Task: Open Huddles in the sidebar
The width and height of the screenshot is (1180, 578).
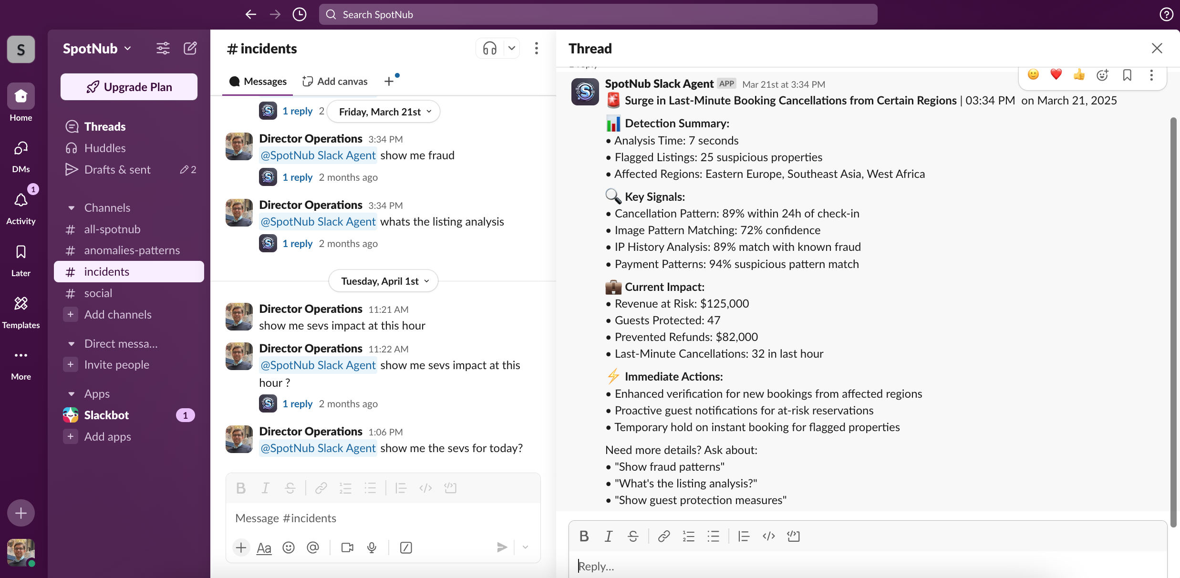Action: pyautogui.click(x=129, y=148)
